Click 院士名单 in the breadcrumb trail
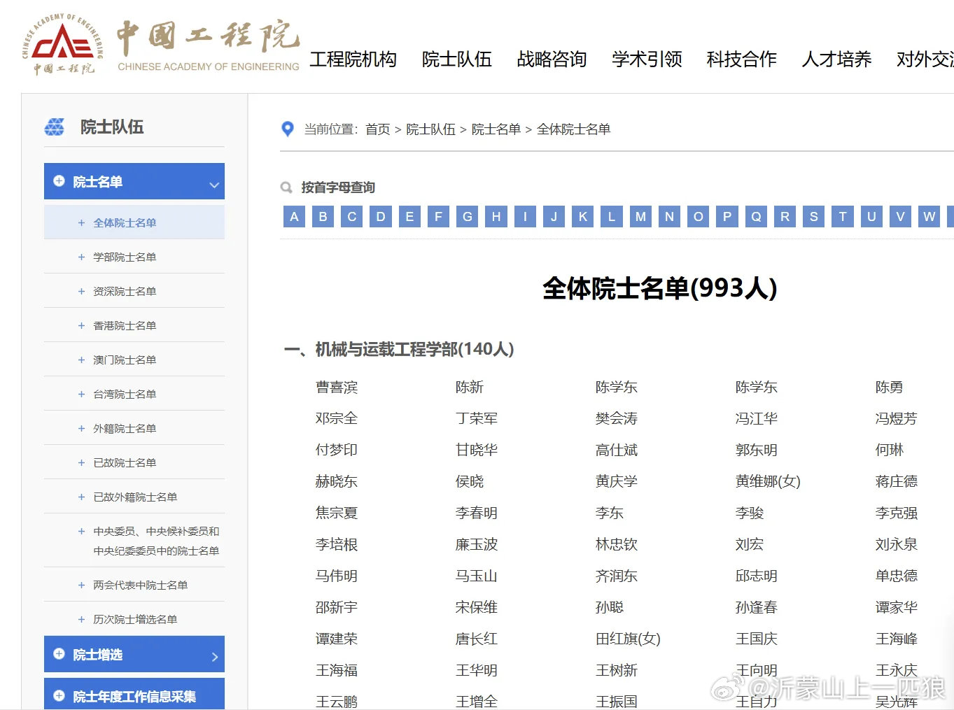This screenshot has height=710, width=954. [x=496, y=129]
